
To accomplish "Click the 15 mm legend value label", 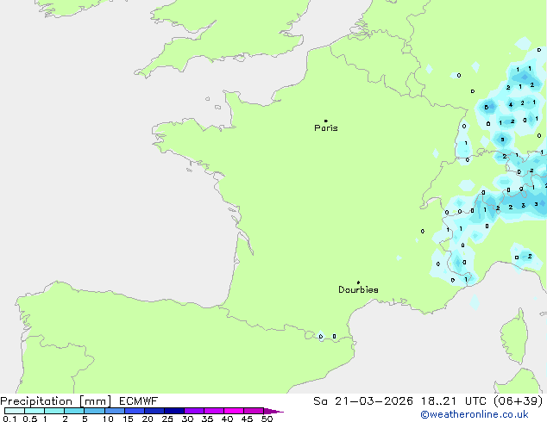I will 128,419.
